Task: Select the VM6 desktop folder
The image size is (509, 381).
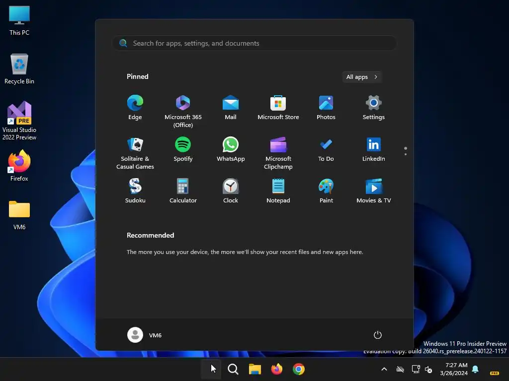Action: 19,215
